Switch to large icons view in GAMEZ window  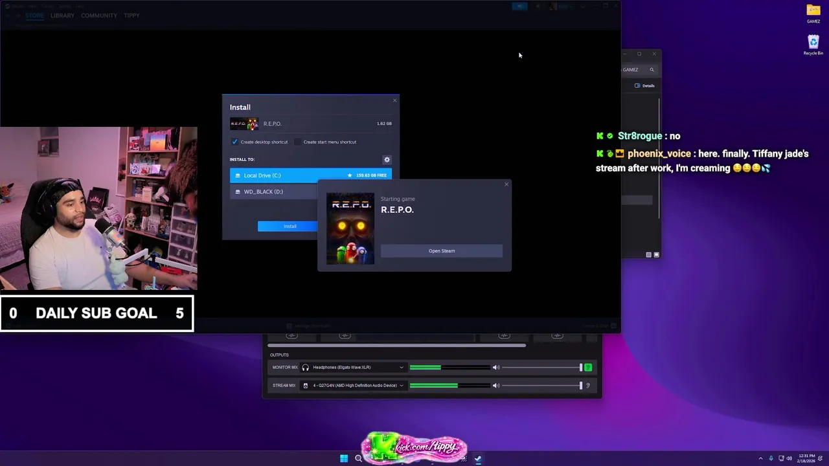(656, 255)
